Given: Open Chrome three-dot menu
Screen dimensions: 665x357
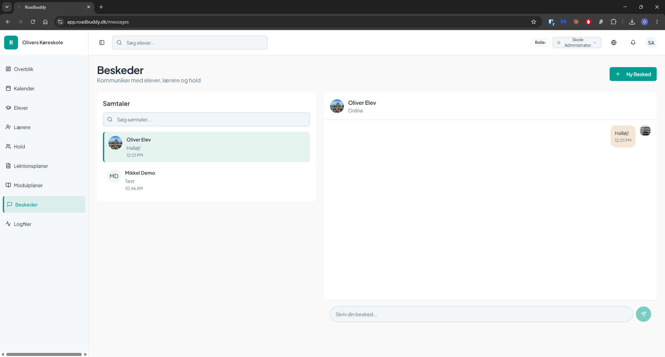Looking at the screenshot, I should [x=657, y=22].
